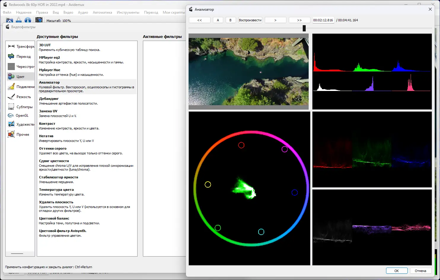
Task: Open the Художественные filters category icon
Action: point(11,124)
